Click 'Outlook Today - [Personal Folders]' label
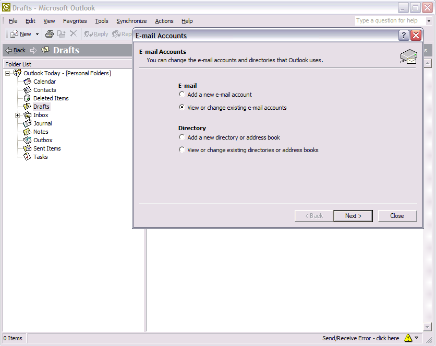The width and height of the screenshot is (436, 346). [x=67, y=73]
